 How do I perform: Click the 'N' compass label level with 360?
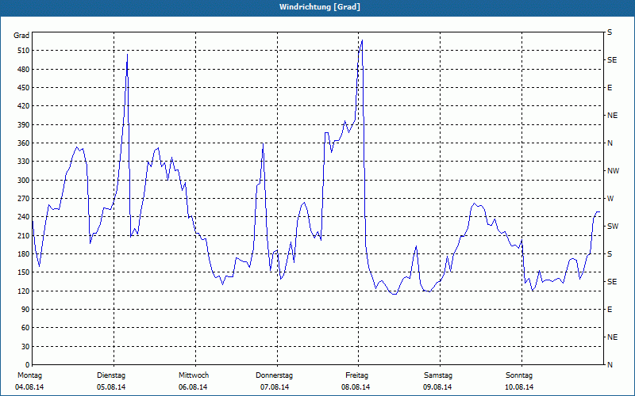pyautogui.click(x=610, y=143)
